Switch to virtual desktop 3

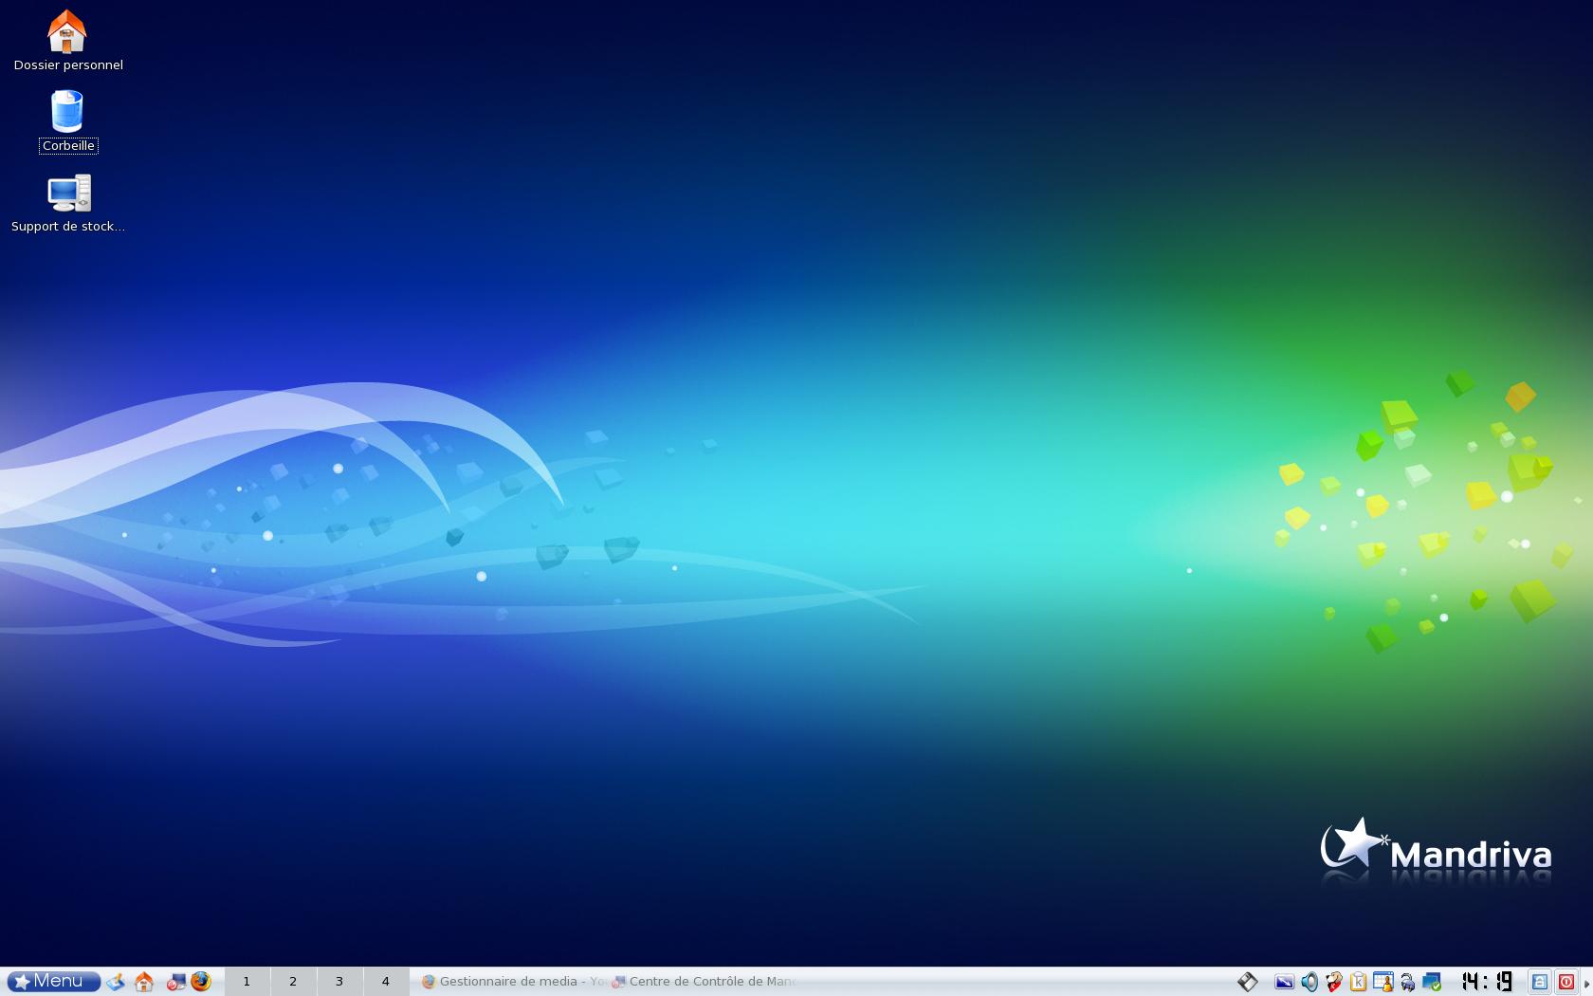pyautogui.click(x=339, y=982)
